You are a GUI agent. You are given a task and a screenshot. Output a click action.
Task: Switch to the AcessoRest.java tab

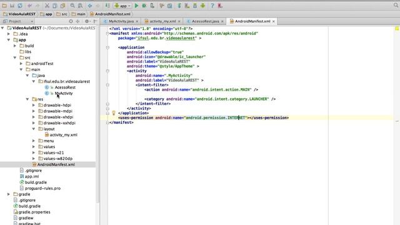pos(206,21)
